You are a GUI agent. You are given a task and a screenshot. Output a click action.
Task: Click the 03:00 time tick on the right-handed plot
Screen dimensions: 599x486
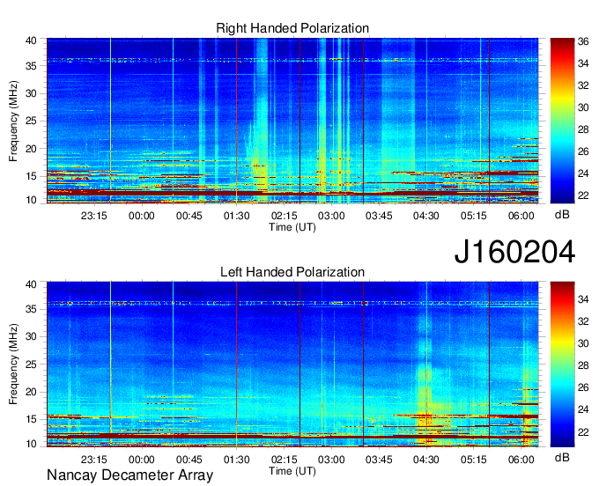(331, 216)
